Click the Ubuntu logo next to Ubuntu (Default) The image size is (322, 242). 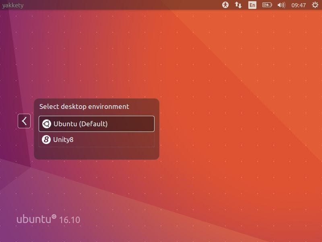[x=47, y=124]
